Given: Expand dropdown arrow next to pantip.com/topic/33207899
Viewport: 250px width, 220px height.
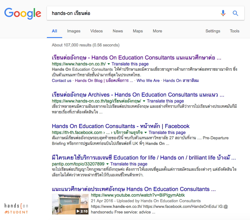Looking at the screenshot, I should (107, 164).
